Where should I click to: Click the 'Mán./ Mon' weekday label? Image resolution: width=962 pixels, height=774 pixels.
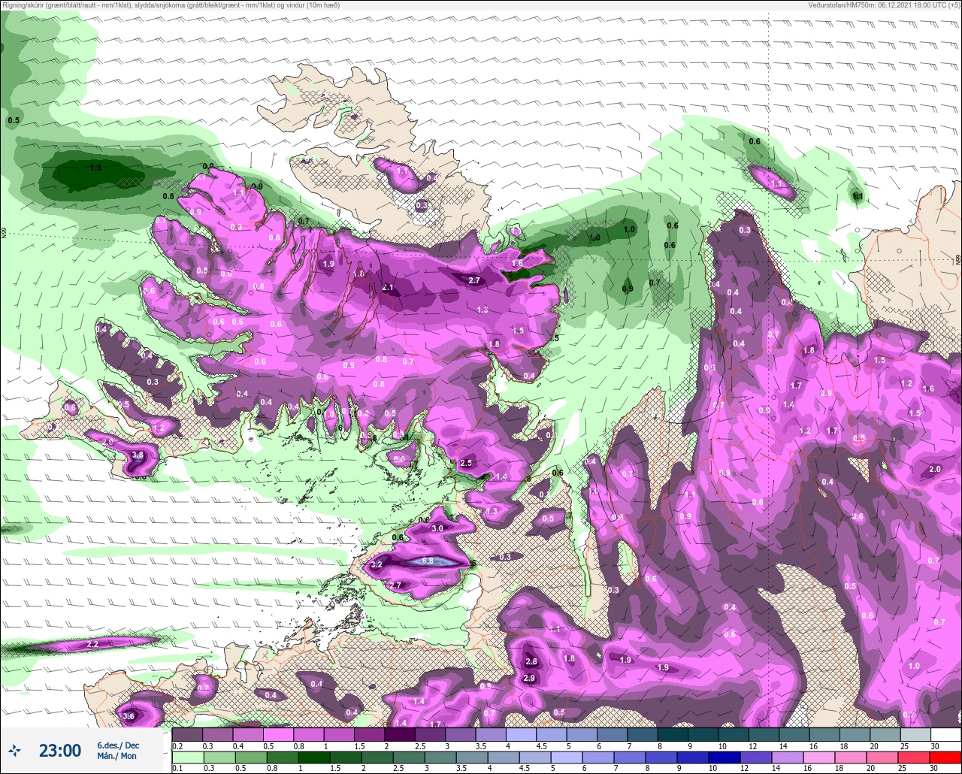tap(117, 756)
